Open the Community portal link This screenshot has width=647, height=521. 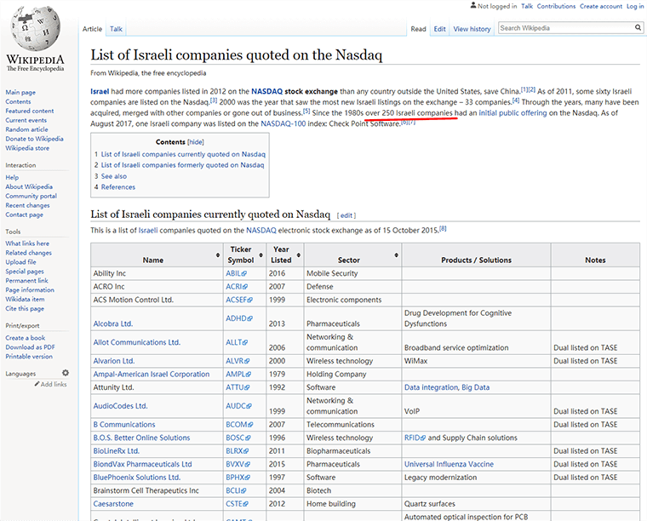[x=31, y=196]
